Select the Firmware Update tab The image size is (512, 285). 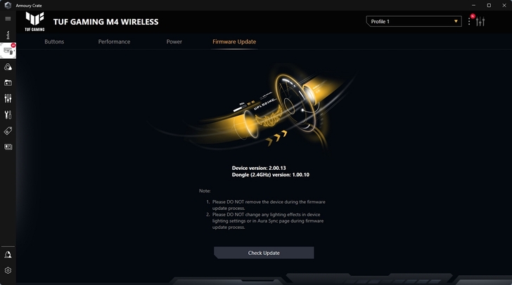tap(234, 41)
